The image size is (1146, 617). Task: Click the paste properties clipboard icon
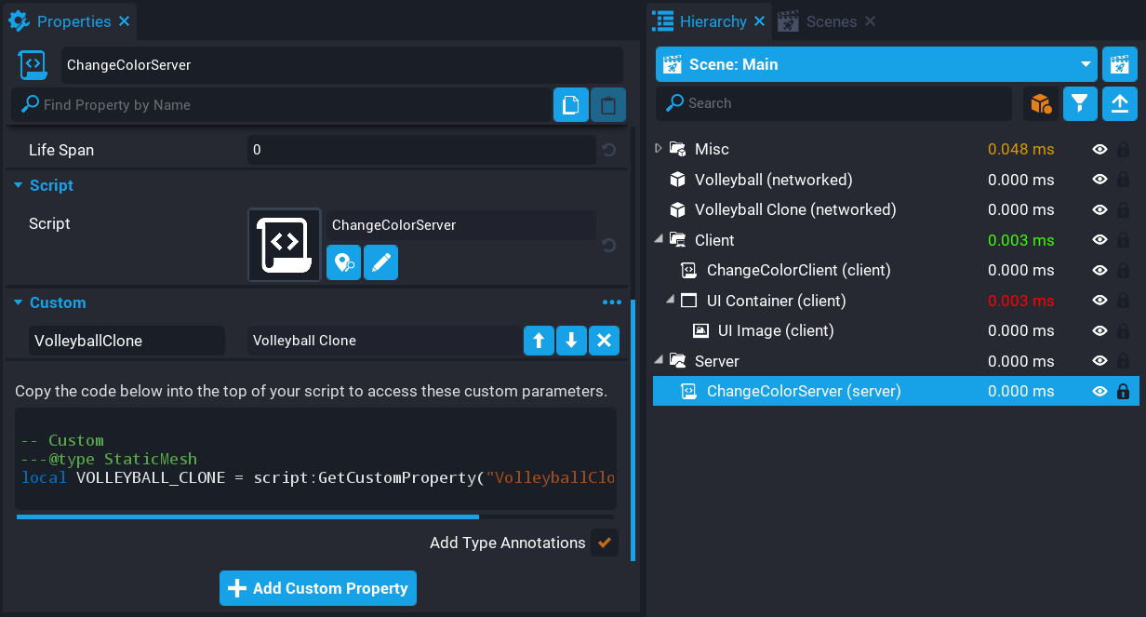pos(607,104)
